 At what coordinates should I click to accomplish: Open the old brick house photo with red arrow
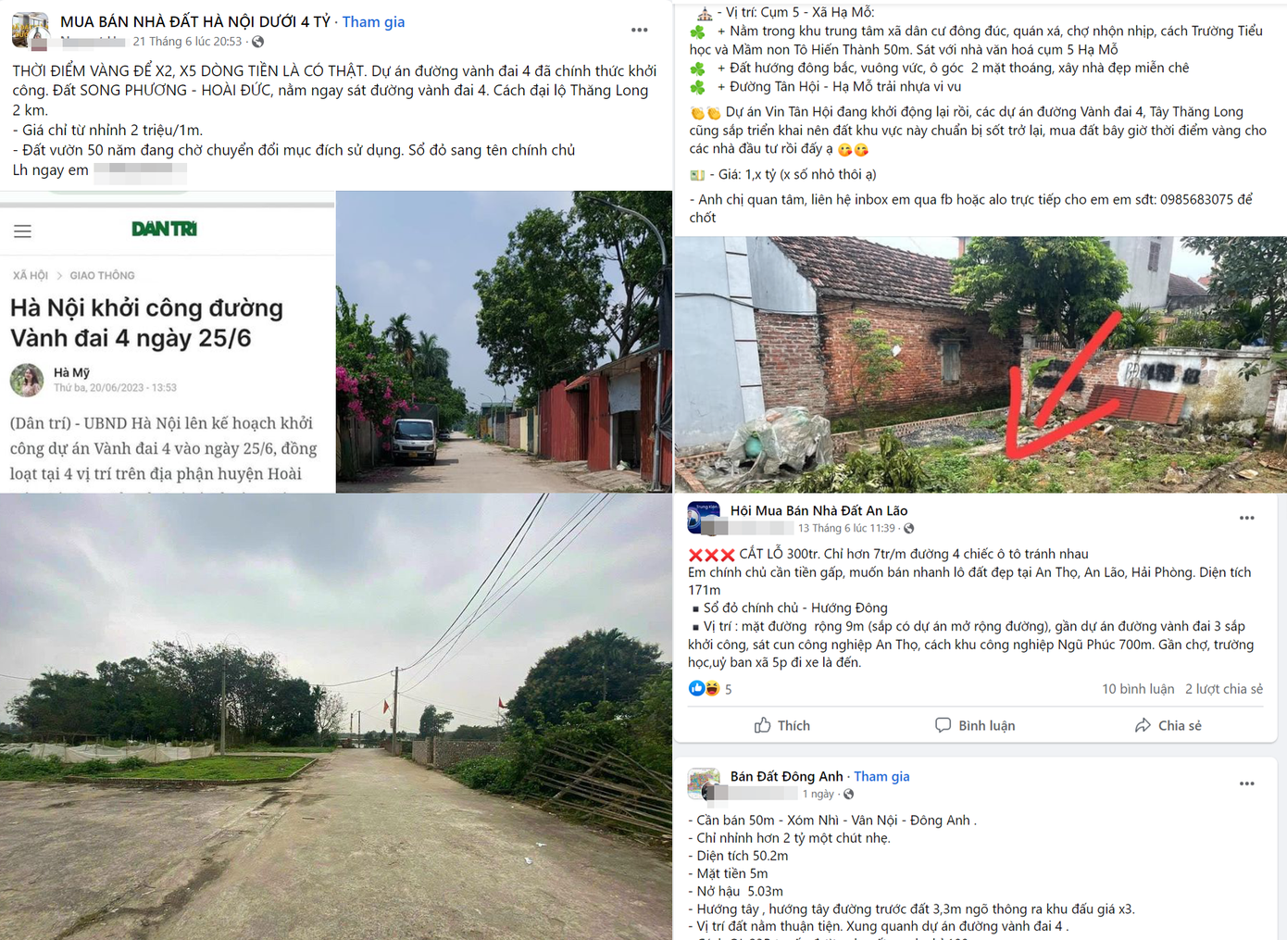(x=981, y=364)
